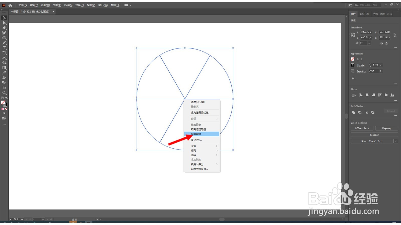Open the Align To dropdown
The width and height of the screenshot is (401, 225).
point(354,95)
